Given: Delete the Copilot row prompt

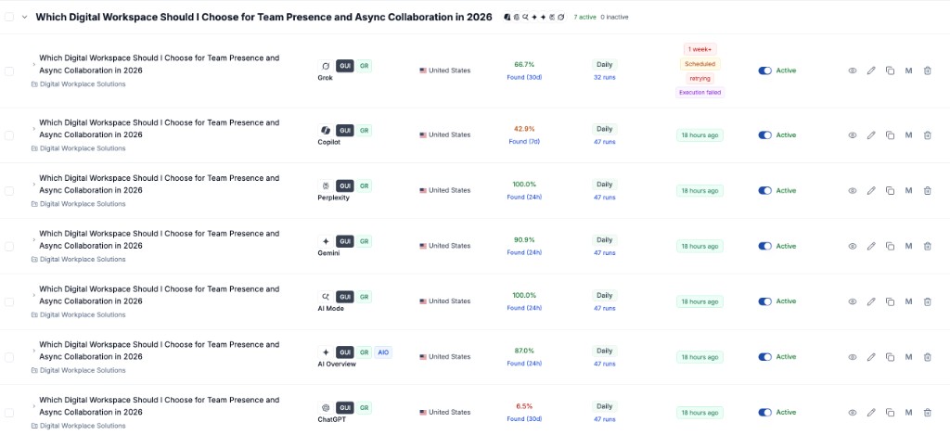Looking at the screenshot, I should [x=927, y=135].
